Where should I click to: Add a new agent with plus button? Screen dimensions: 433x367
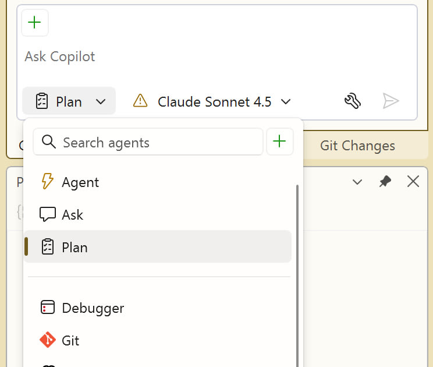280,142
